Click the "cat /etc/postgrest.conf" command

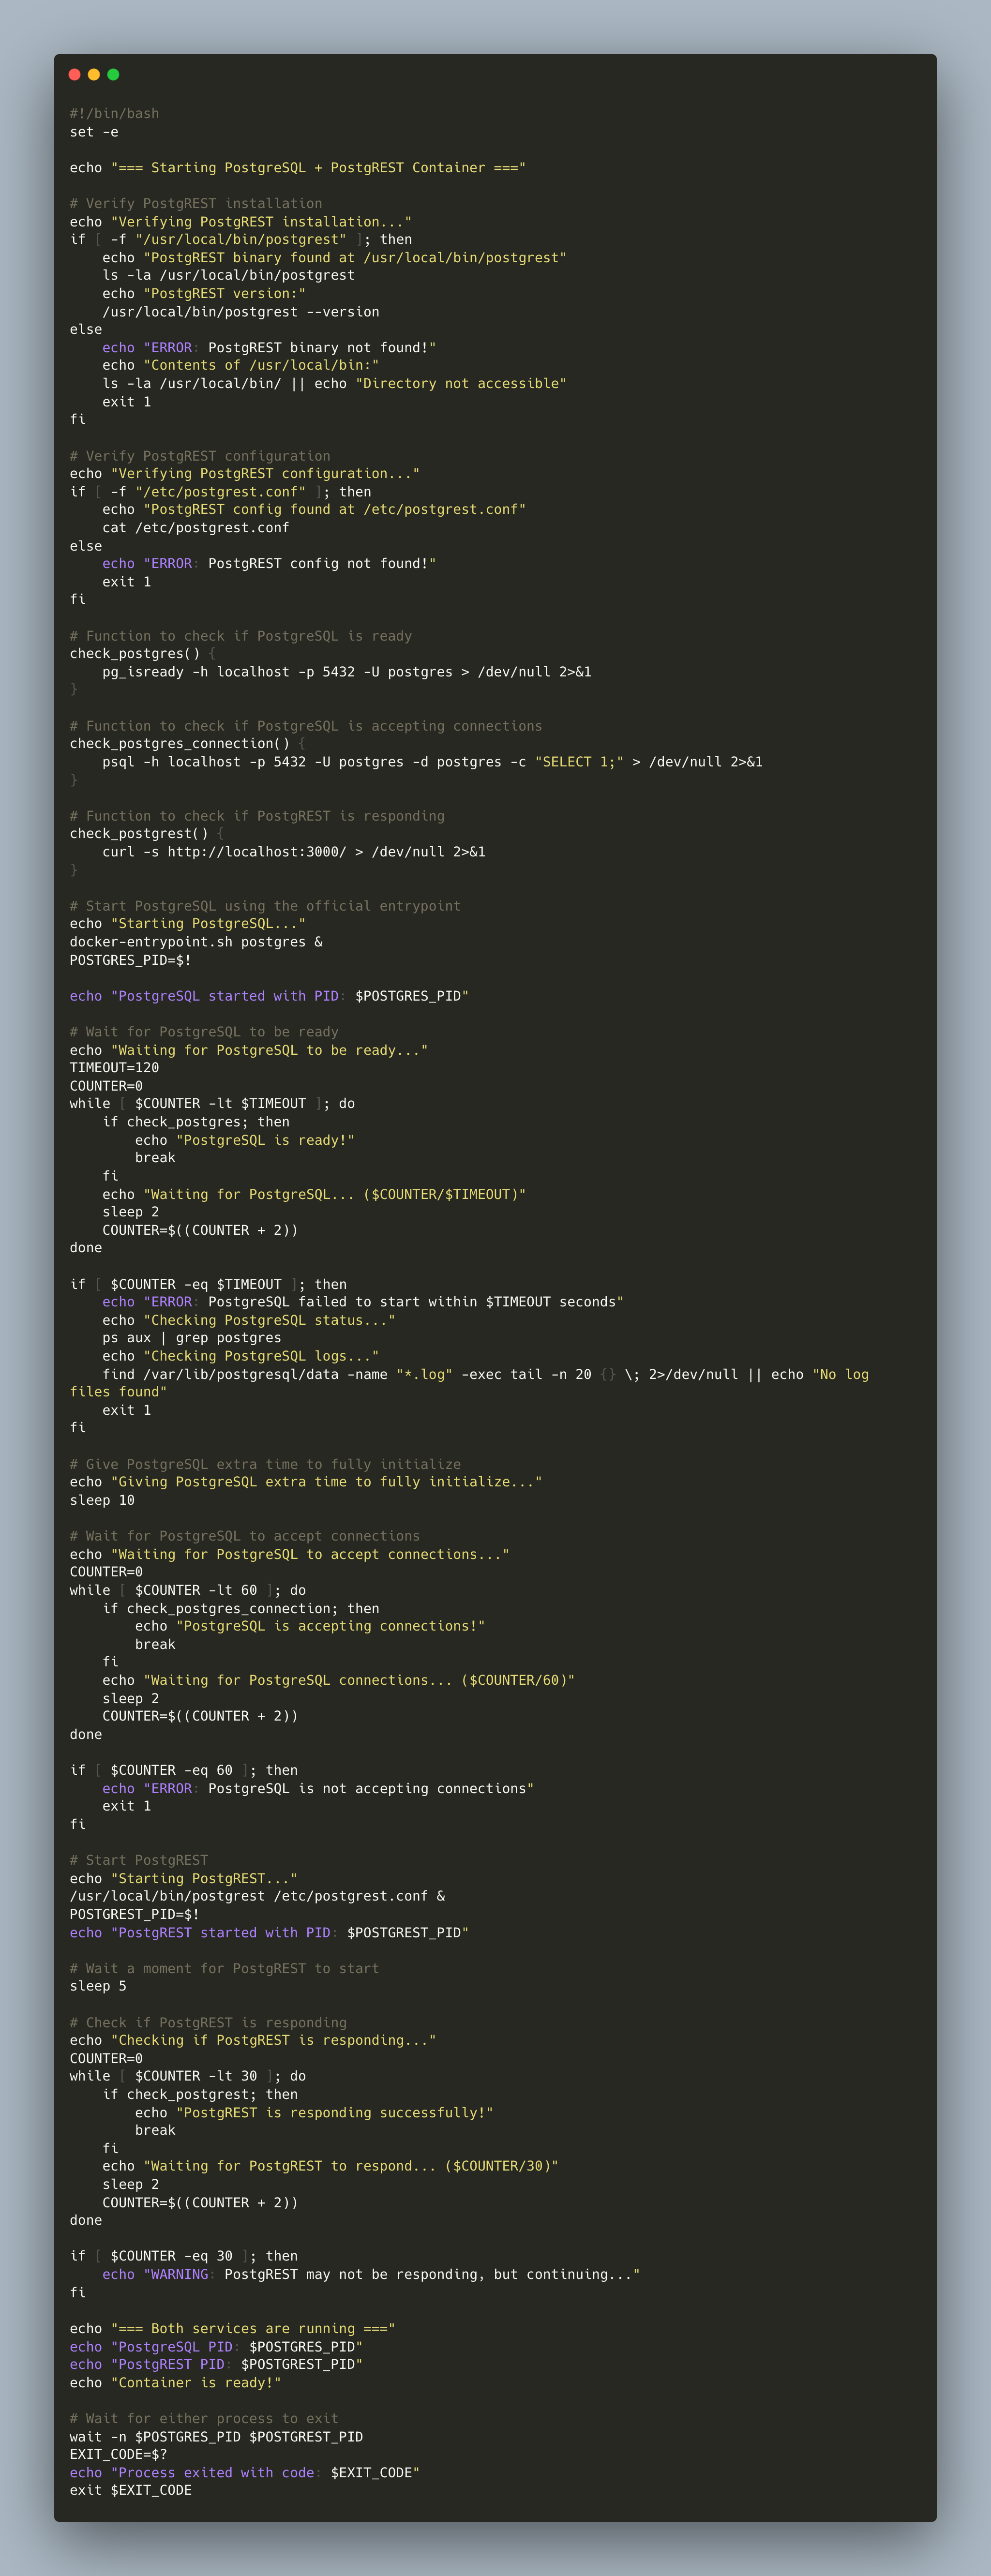pos(195,528)
